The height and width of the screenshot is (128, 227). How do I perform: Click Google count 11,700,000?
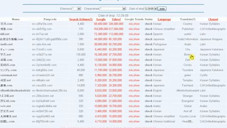click(101, 70)
